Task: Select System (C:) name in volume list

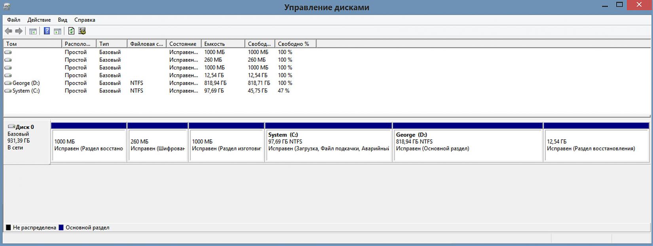Action: pos(26,91)
